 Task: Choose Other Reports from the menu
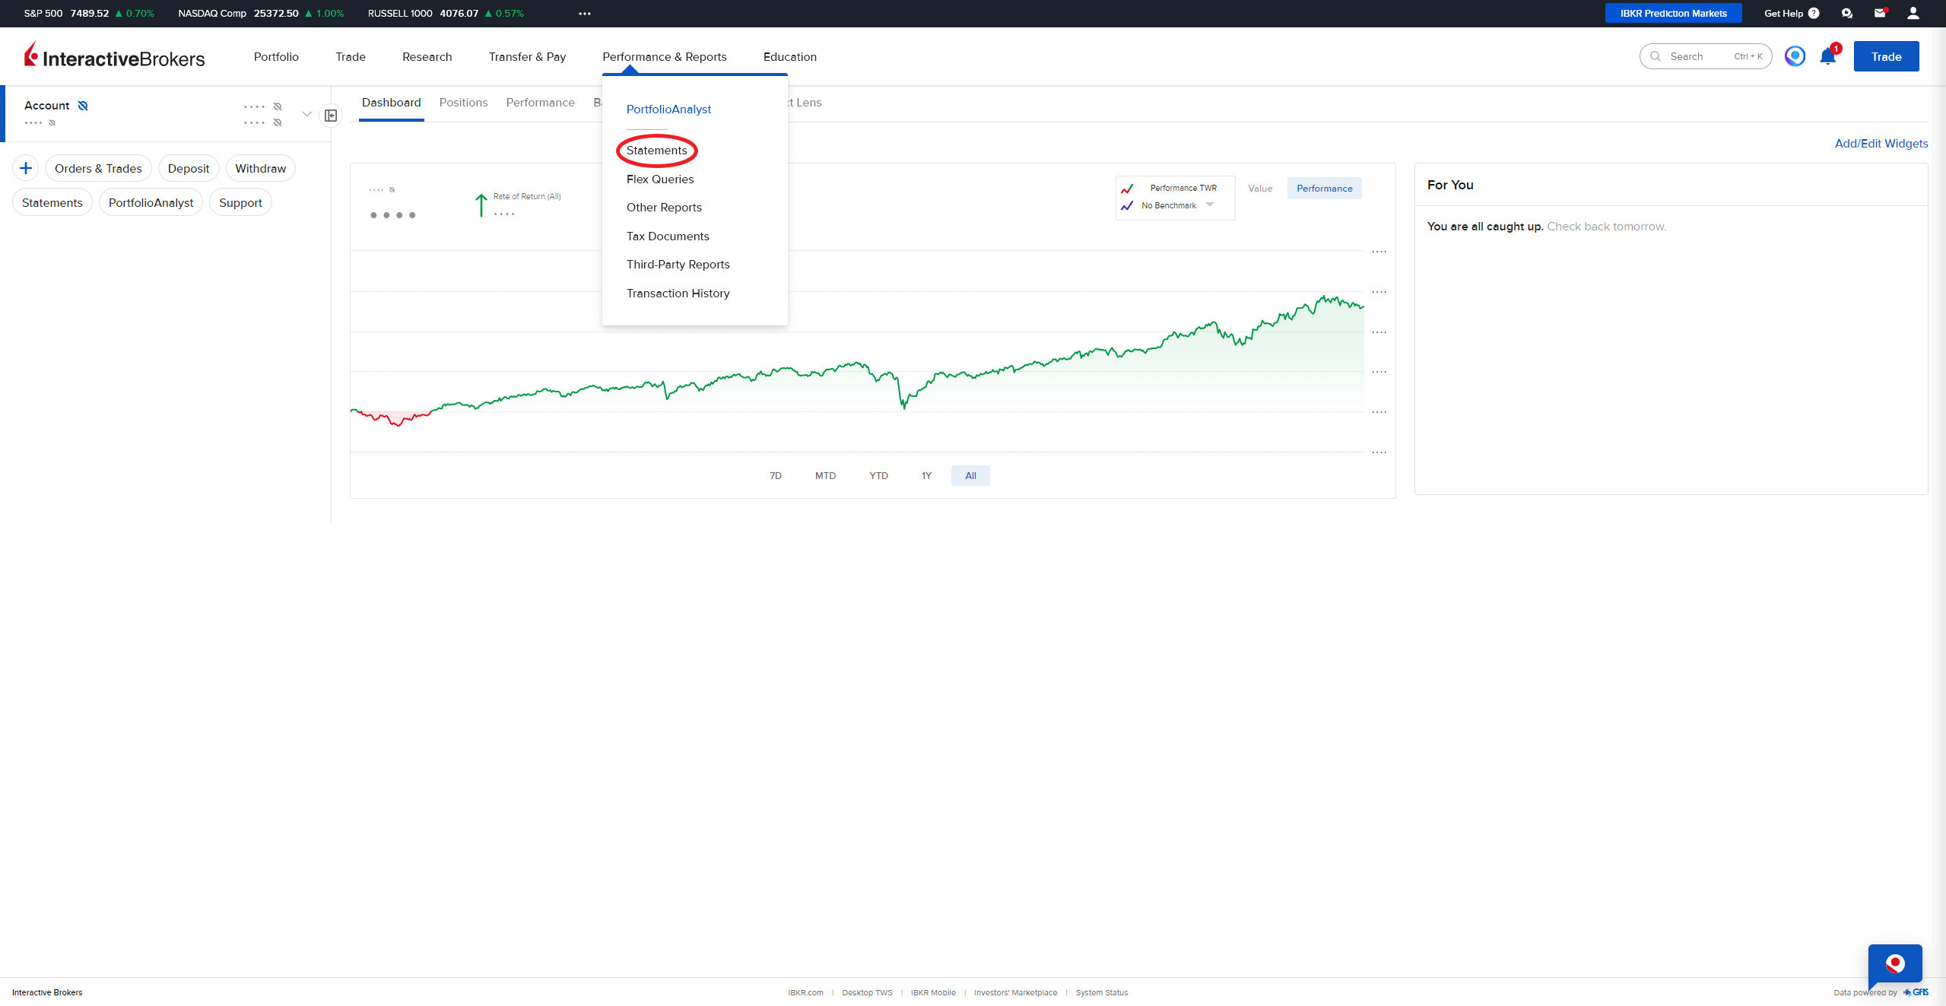(664, 208)
